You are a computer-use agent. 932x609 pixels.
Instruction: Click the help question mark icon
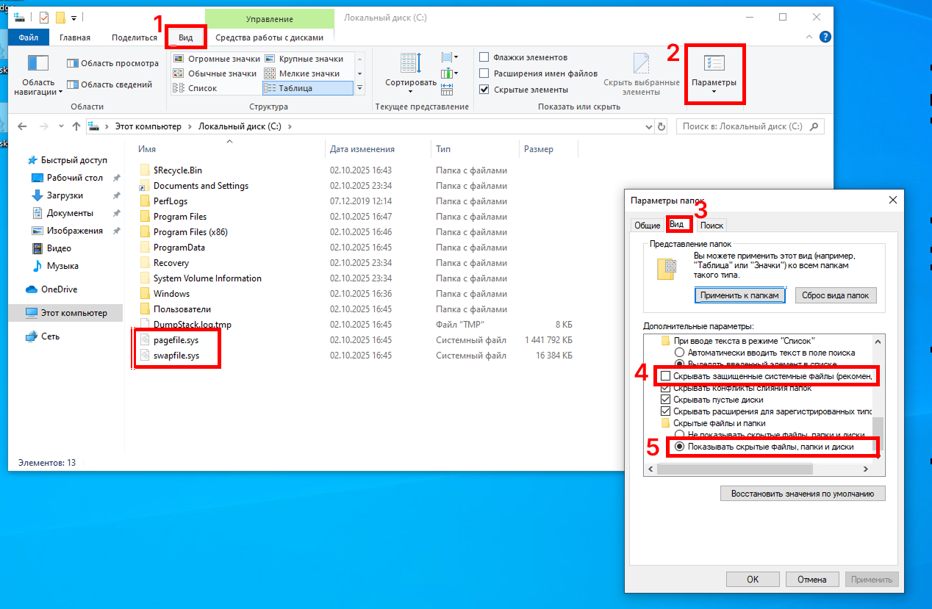[x=825, y=37]
